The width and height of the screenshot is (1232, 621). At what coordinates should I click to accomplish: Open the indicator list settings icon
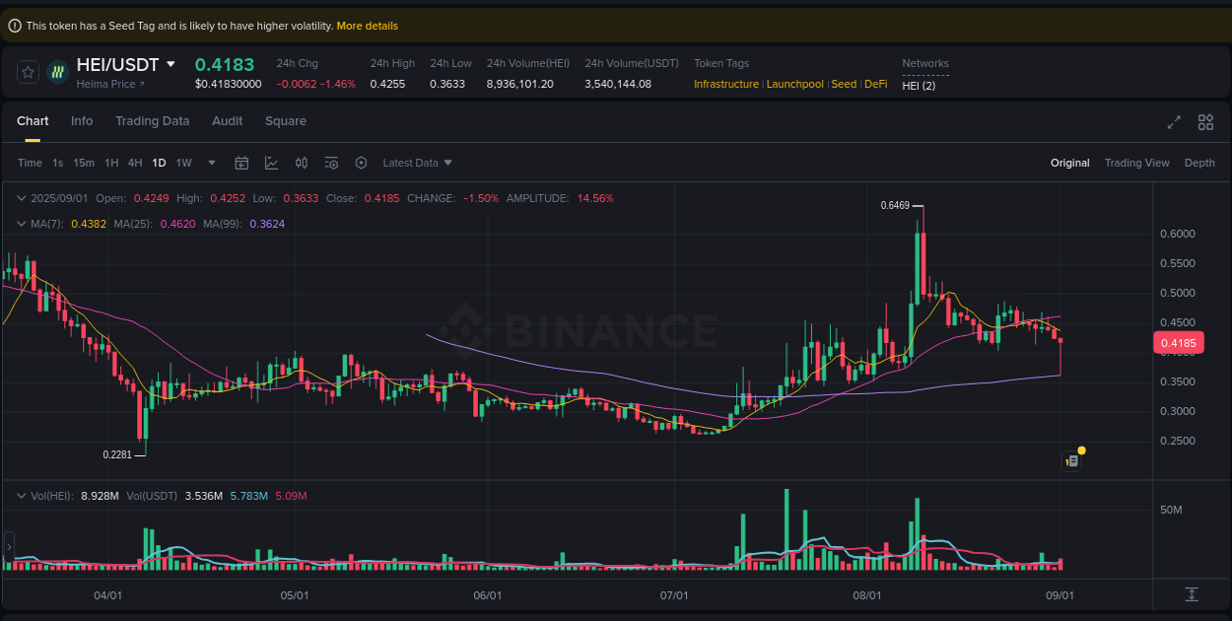click(332, 163)
